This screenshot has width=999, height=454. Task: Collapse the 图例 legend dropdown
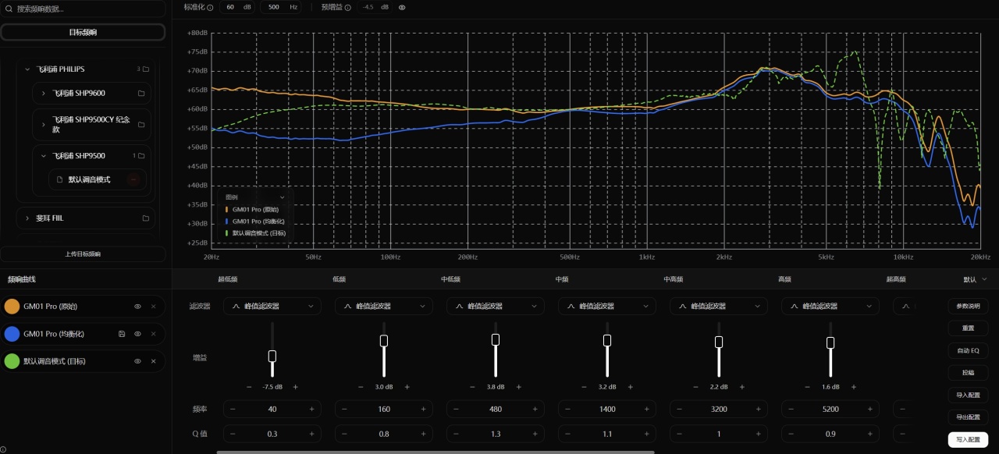click(x=282, y=197)
